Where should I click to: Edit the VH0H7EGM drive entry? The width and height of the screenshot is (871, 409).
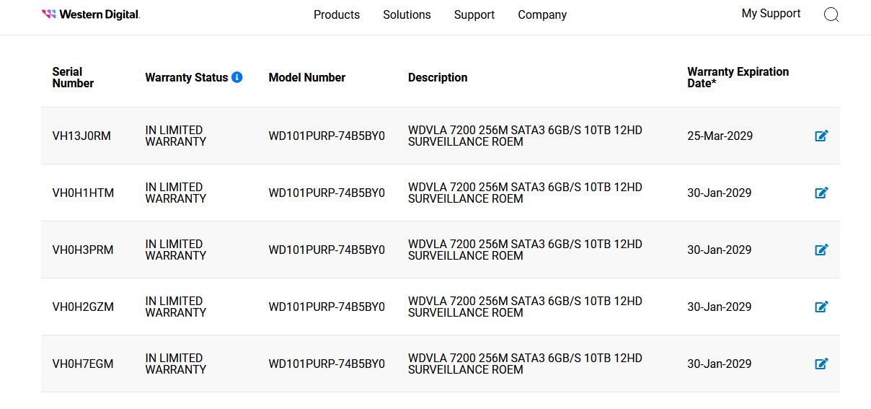pyautogui.click(x=821, y=364)
